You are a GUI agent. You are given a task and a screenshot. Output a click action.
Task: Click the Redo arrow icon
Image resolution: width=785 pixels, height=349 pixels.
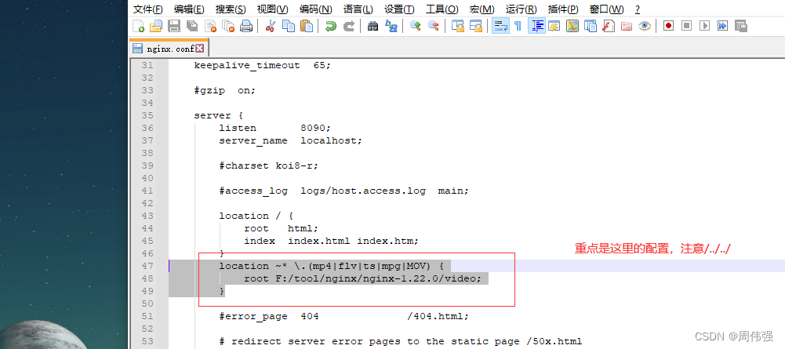pos(348,26)
